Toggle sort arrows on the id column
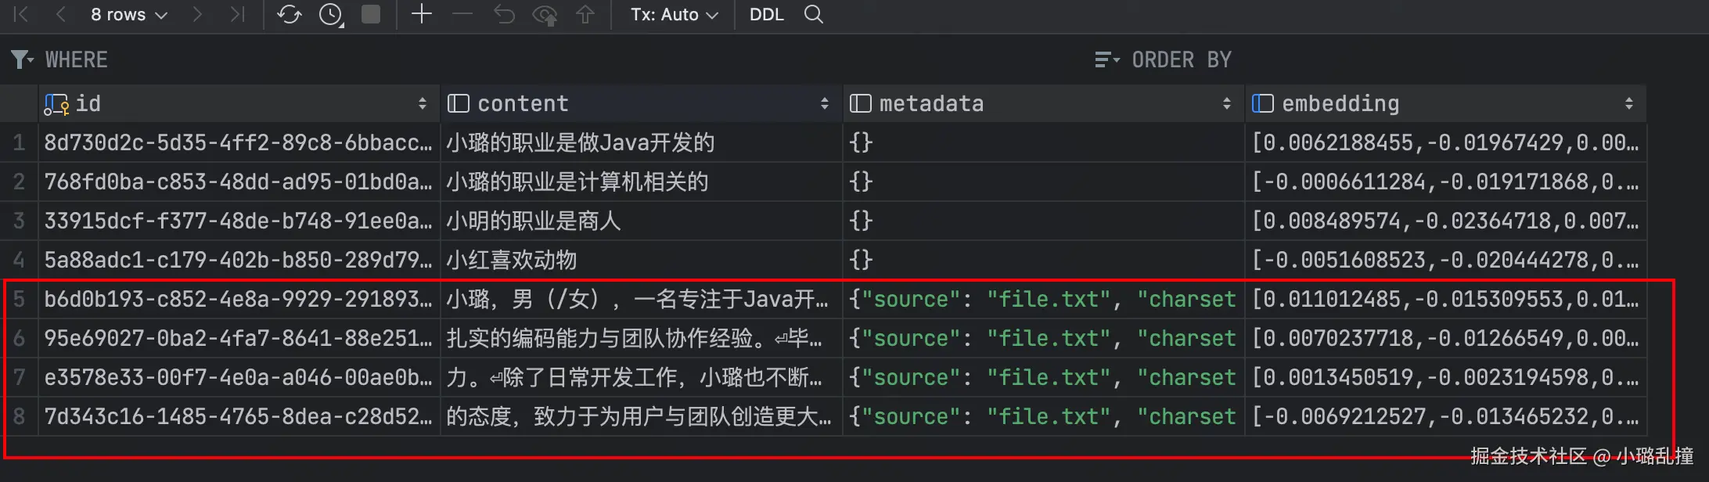The height and width of the screenshot is (482, 1709). [x=423, y=103]
